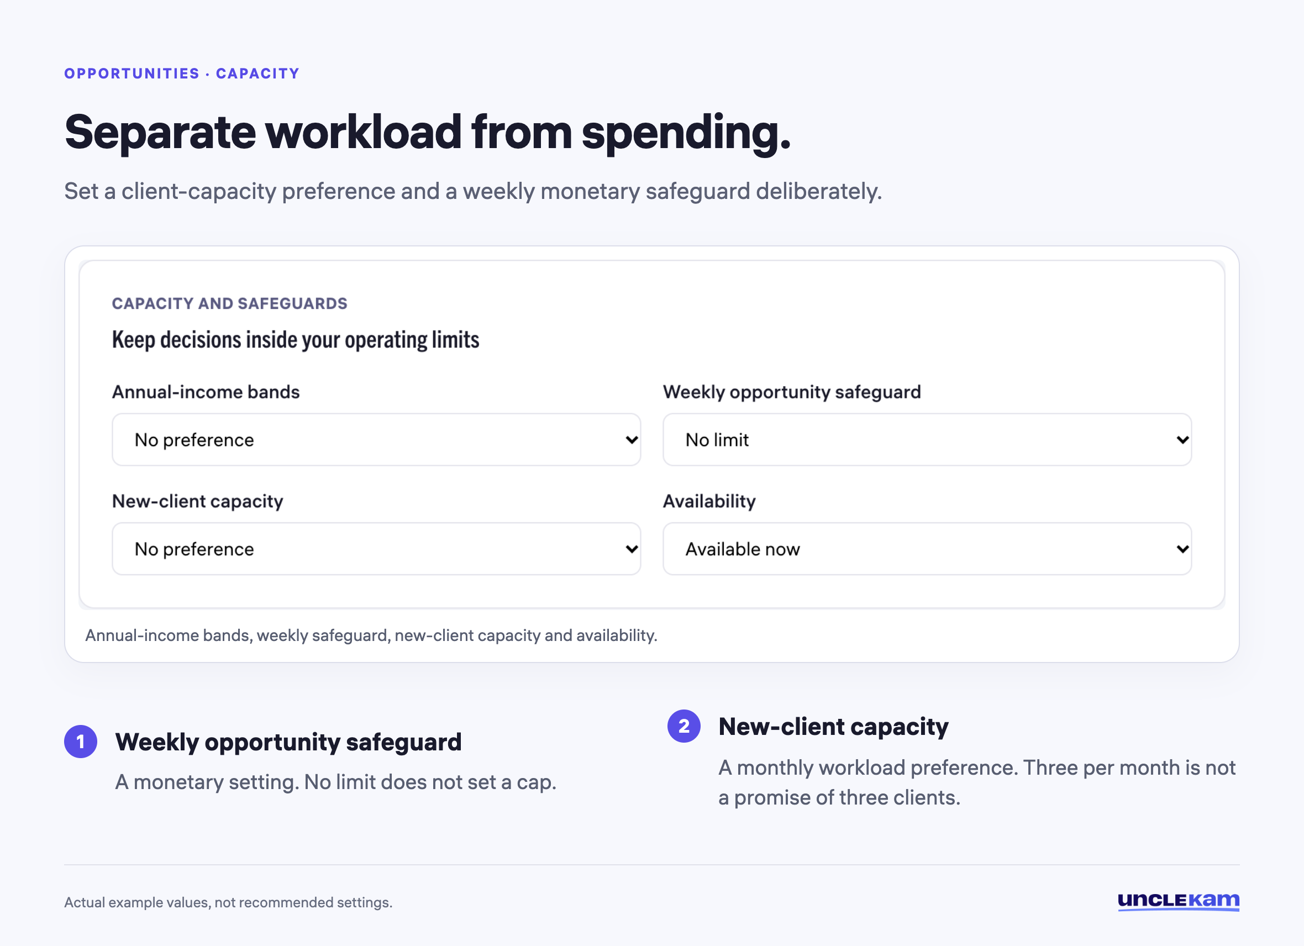Click 'A monetary setting. No limit' description
Screen dimensions: 1304x946
[x=336, y=782]
